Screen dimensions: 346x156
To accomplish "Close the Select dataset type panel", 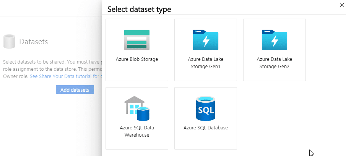I will pos(342,5).
